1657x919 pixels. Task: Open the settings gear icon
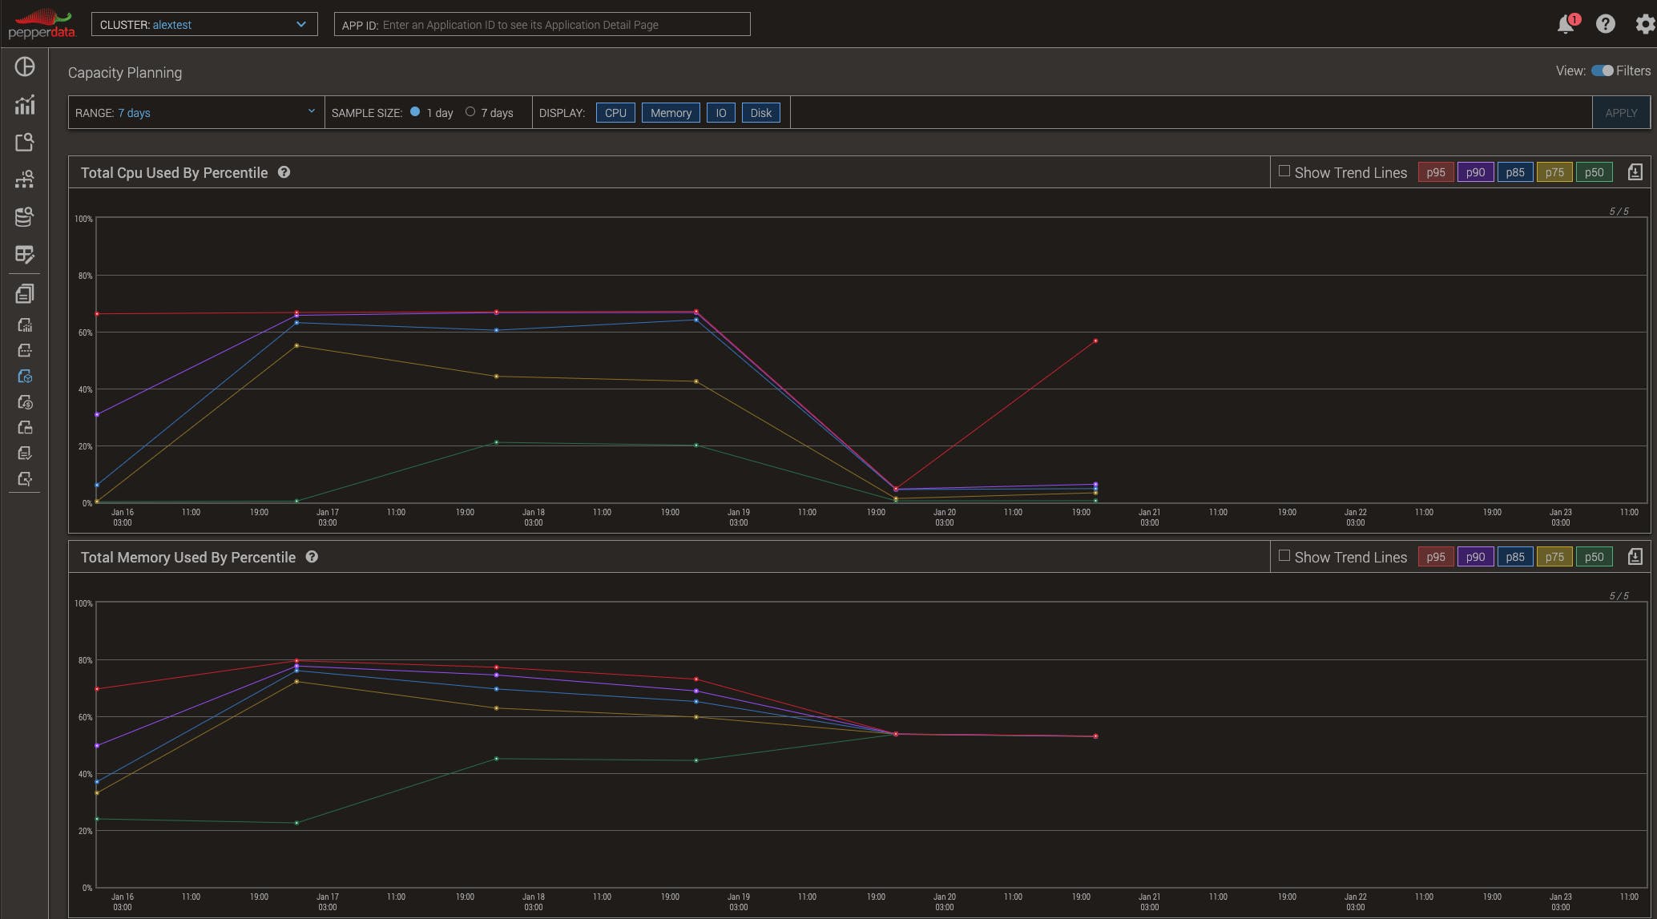[x=1644, y=24]
